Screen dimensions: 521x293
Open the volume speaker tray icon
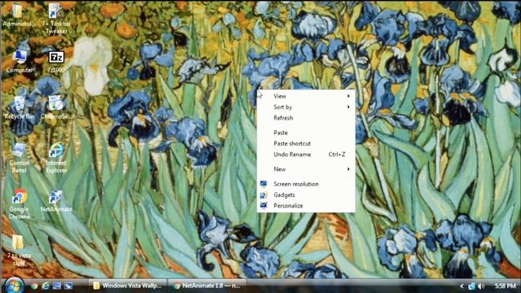tap(480, 286)
